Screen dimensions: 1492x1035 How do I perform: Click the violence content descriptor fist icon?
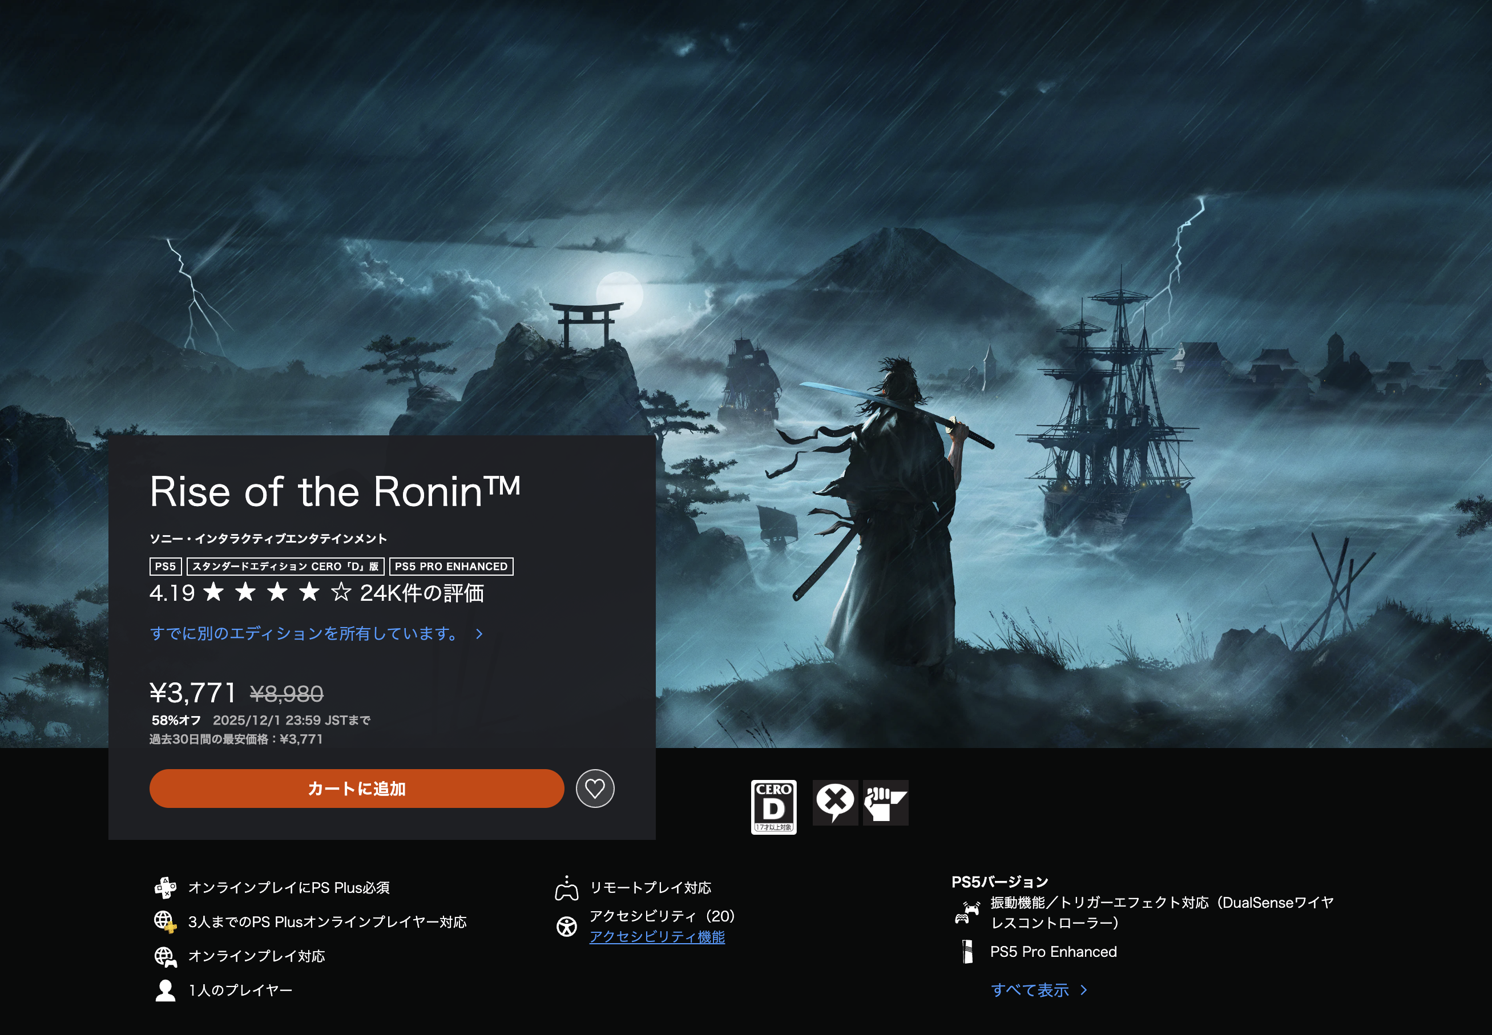point(885,803)
